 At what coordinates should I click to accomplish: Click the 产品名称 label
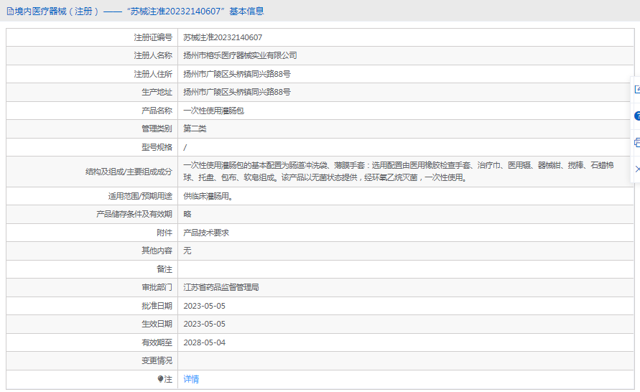(x=157, y=111)
